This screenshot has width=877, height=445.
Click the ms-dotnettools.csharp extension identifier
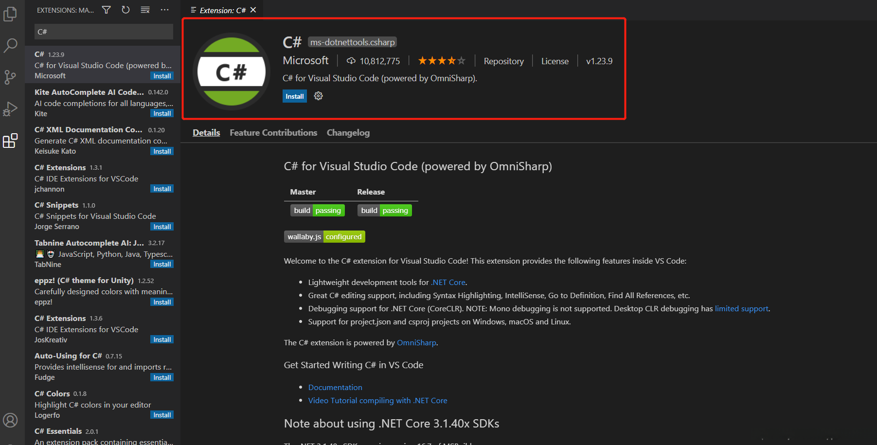pyautogui.click(x=353, y=42)
